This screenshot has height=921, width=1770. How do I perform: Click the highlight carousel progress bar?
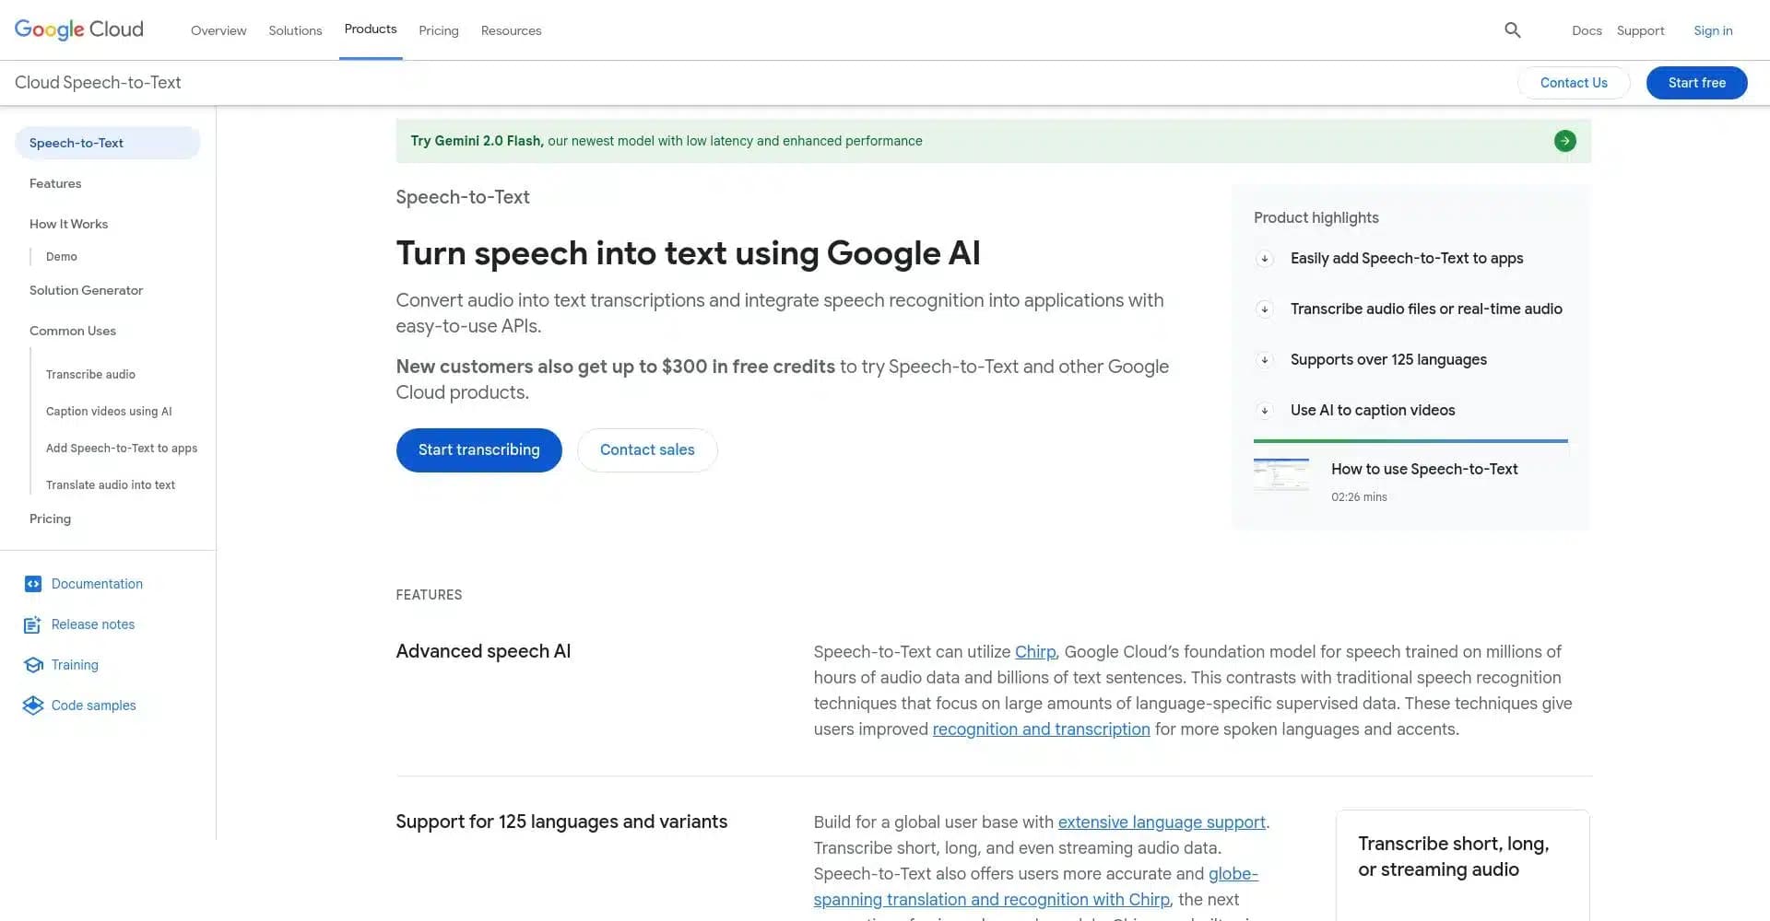[1410, 441]
